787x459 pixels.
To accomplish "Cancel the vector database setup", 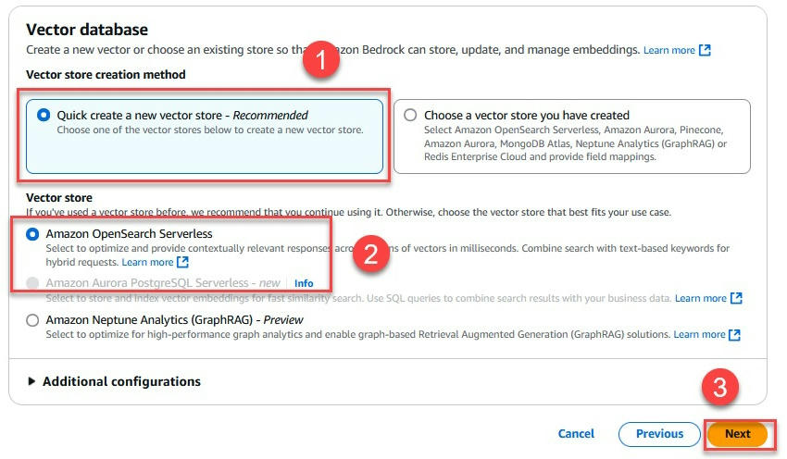I will pos(576,433).
